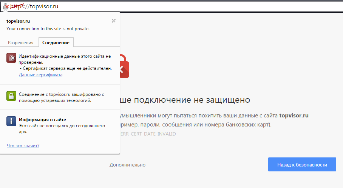Select the Соединение tab
Viewport: 343px width, 188px height.
[x=56, y=43]
